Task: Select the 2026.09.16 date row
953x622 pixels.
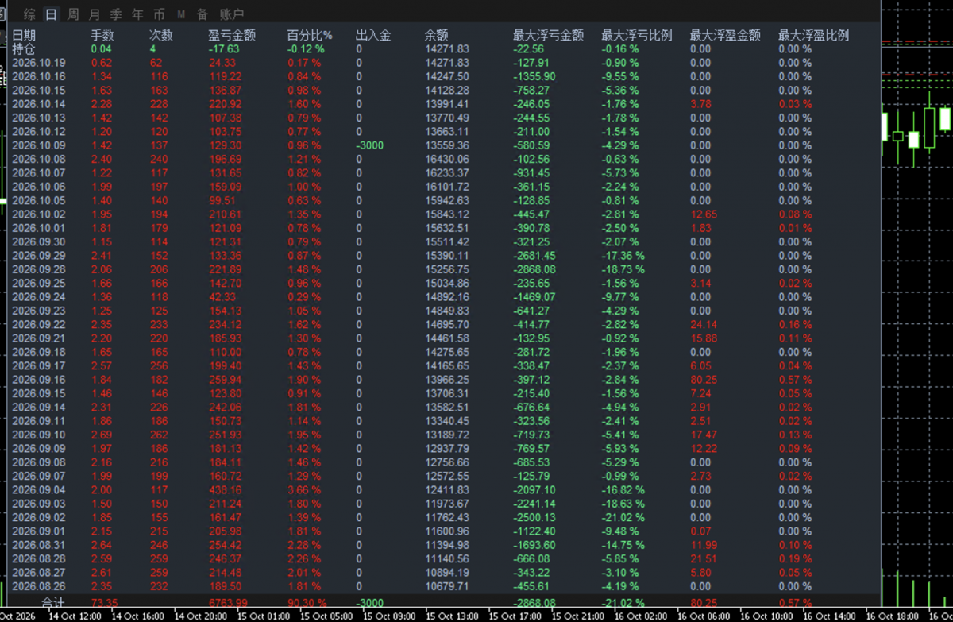Action: 39,380
